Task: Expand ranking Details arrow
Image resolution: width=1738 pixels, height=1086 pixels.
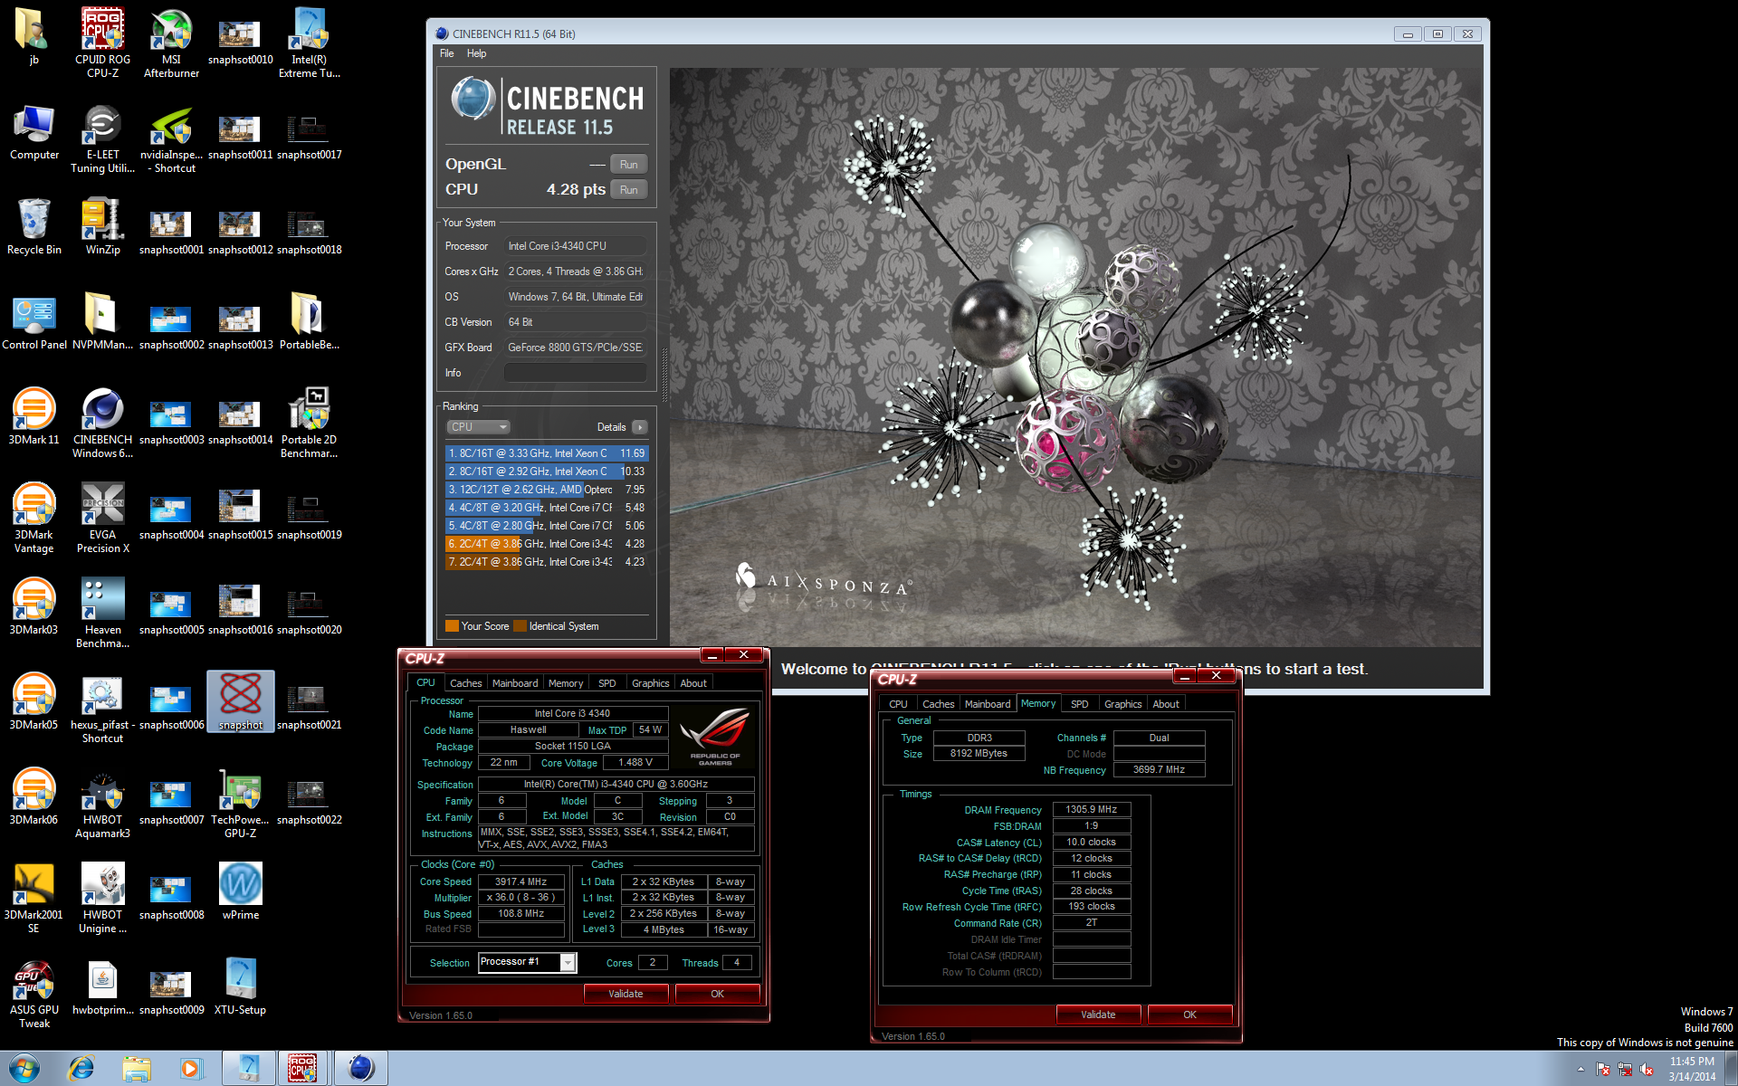Action: coord(640,427)
